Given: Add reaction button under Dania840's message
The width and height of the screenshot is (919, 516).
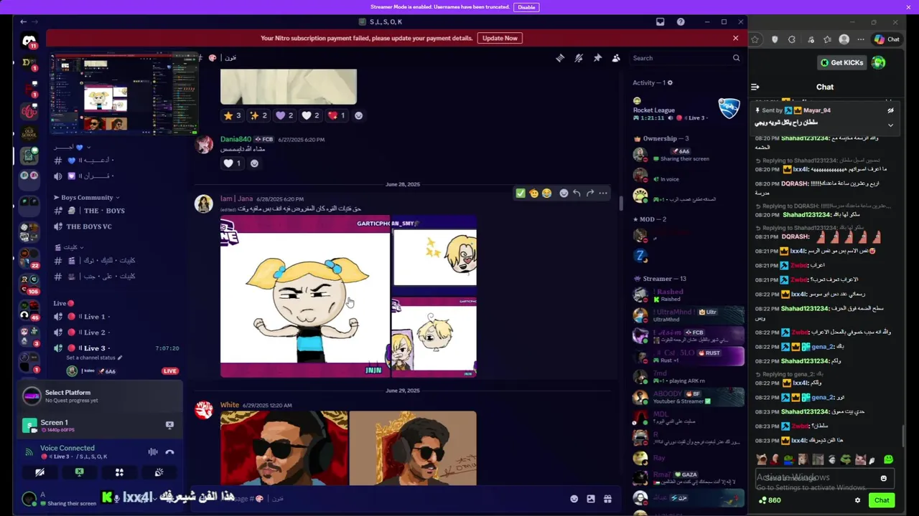Looking at the screenshot, I should coord(254,163).
